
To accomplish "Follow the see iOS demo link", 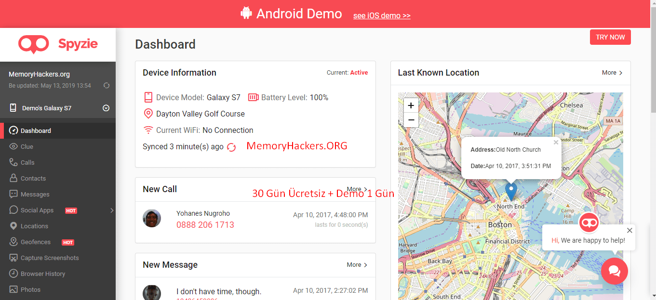I will 382,15.
